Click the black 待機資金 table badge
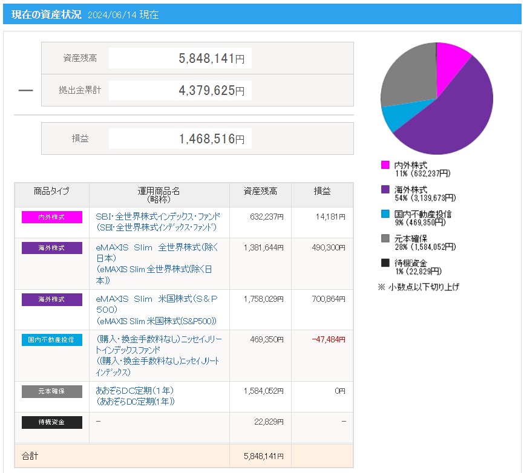Screen dimensions: 524x473 [x=51, y=422]
